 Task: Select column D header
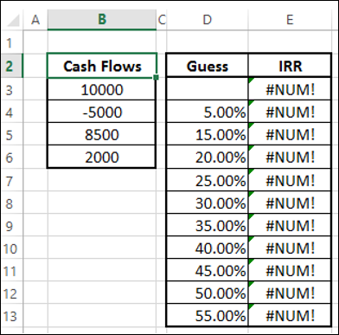(207, 20)
